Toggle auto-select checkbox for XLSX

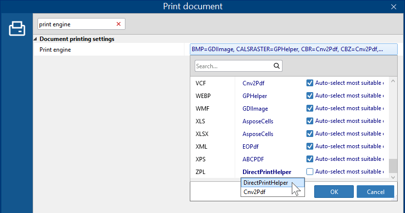coord(310,134)
